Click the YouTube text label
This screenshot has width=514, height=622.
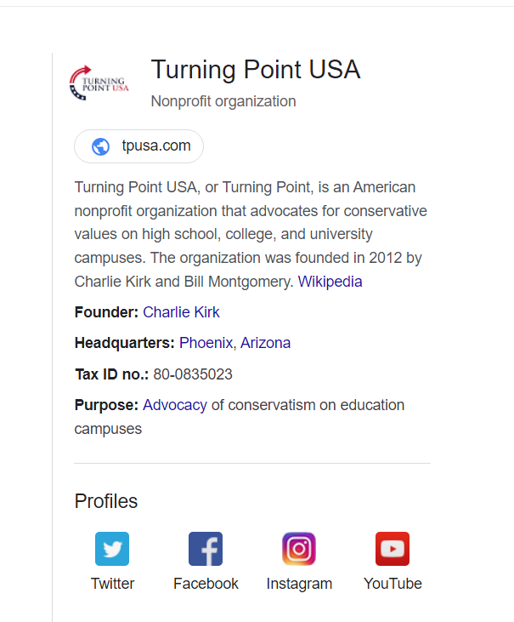[x=393, y=584]
